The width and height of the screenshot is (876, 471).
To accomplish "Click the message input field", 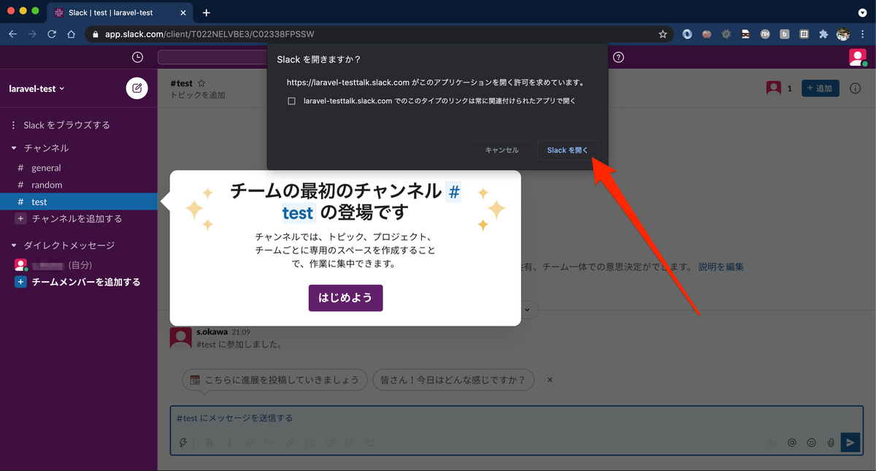I will coord(516,418).
